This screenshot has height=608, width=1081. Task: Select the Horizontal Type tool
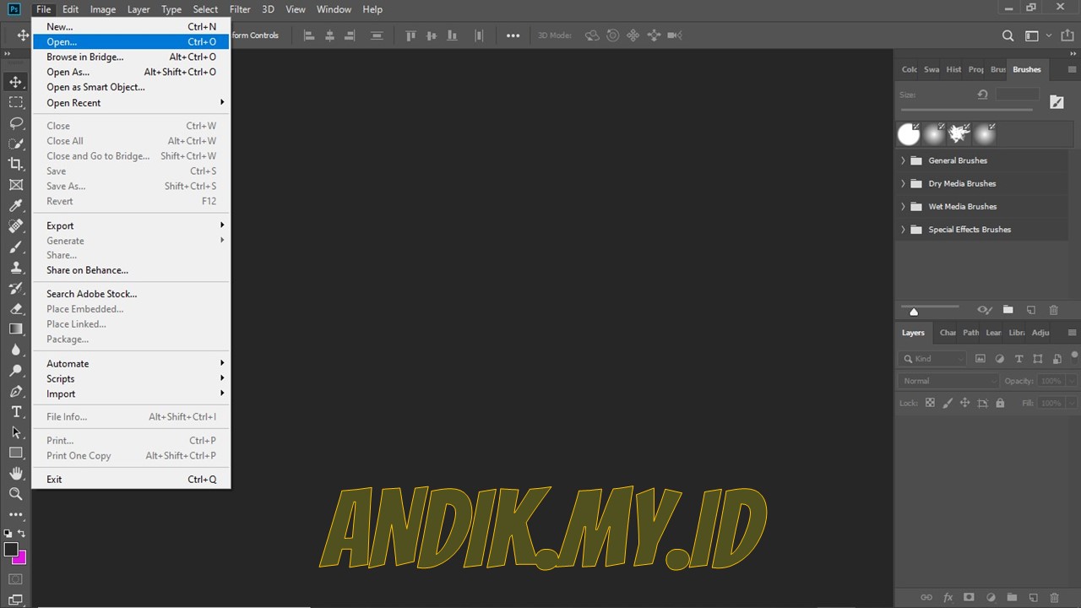[x=15, y=412]
